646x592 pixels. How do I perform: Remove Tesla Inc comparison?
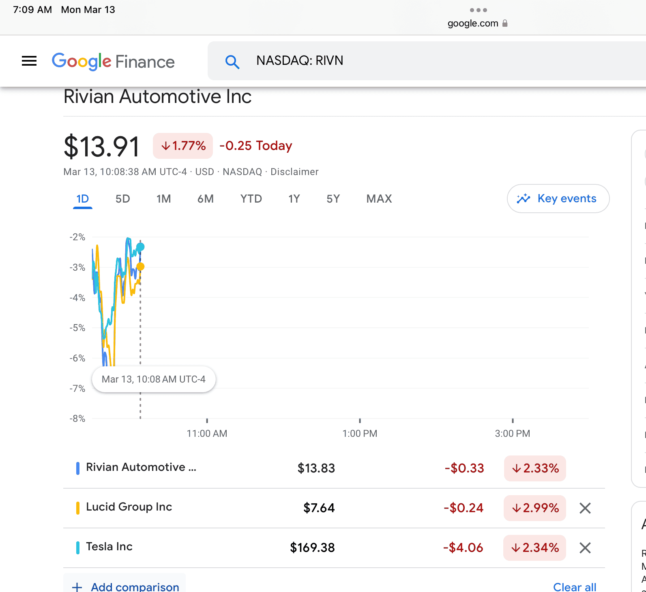click(585, 548)
